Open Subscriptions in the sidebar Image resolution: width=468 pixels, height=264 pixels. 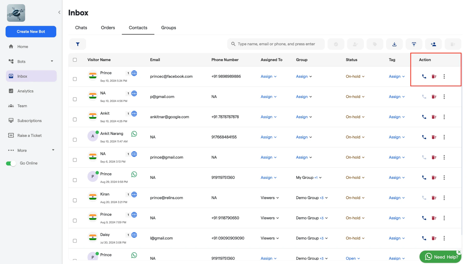pos(31,121)
